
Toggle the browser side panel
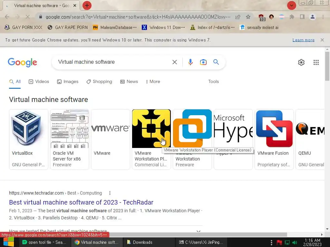point(302,17)
